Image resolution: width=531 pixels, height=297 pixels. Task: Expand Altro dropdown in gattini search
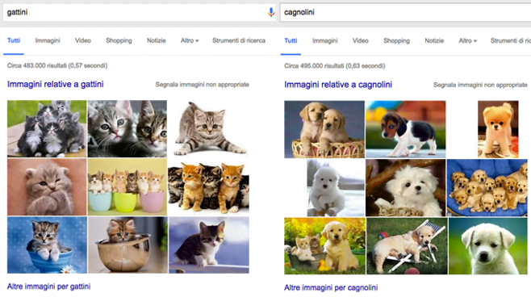(x=190, y=40)
